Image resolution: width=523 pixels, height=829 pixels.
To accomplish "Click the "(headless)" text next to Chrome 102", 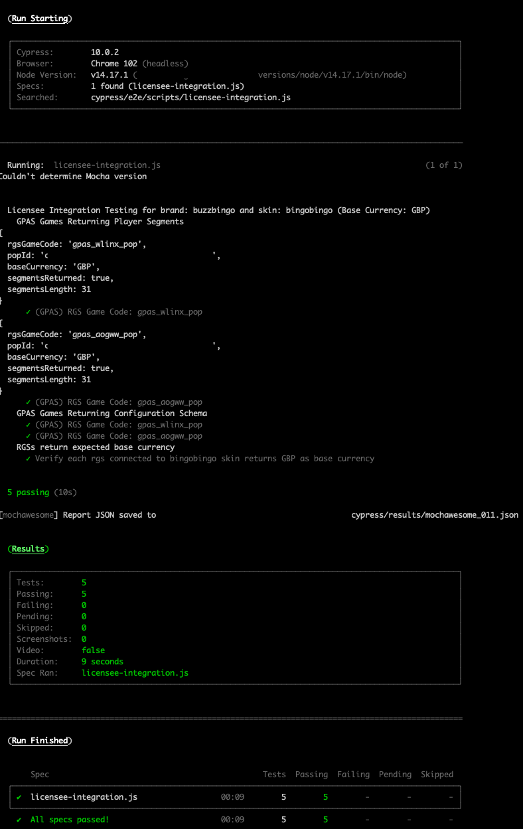I will click(165, 63).
